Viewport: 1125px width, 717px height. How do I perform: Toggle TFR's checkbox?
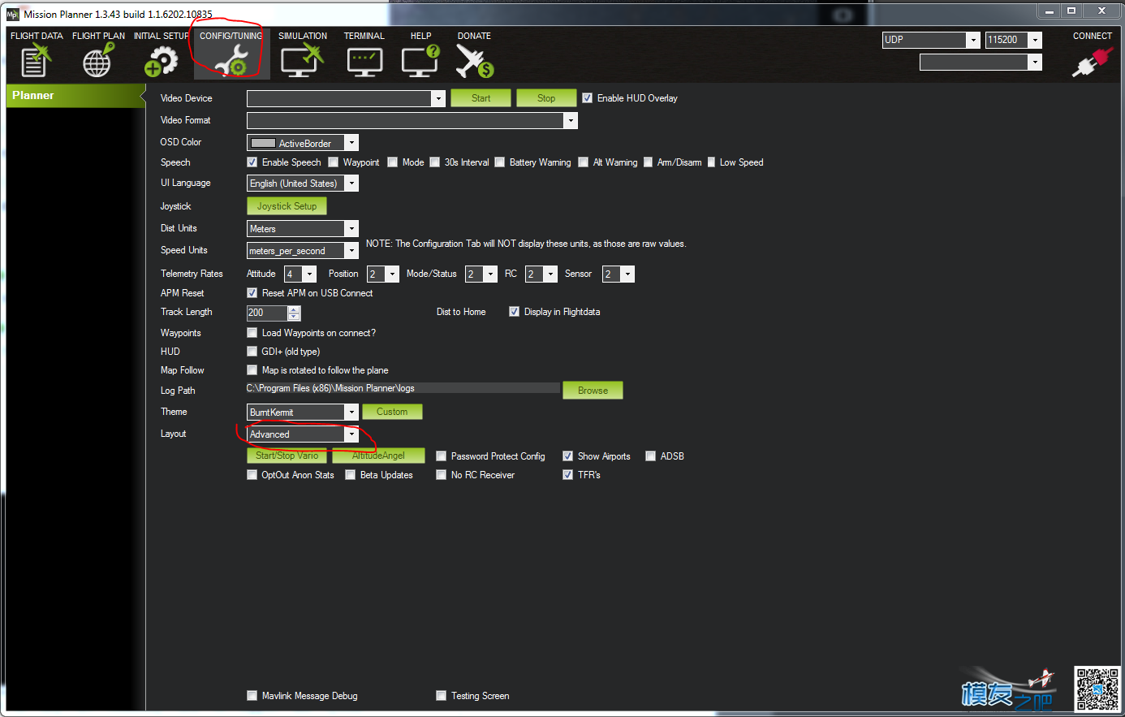(x=567, y=475)
